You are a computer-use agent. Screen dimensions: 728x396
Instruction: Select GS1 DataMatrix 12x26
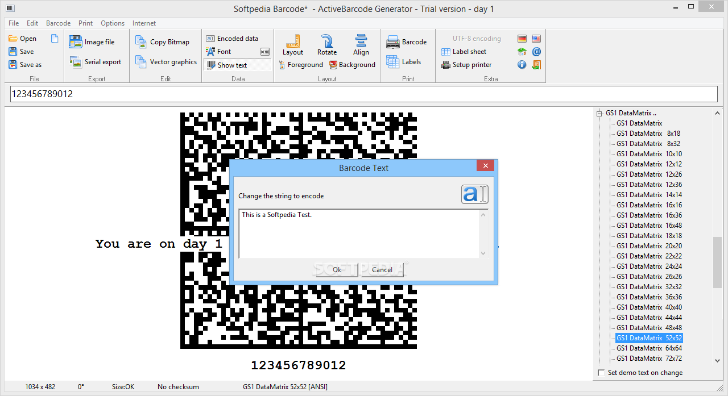(x=650, y=174)
